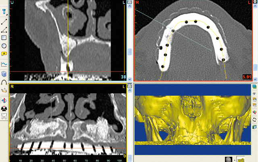Image resolution: width=258 pixels, height=162 pixels.
Task: Toggle the patient face thumbnail view
Action: click(228, 159)
